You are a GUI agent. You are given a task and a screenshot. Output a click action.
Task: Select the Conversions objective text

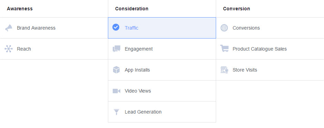click(x=246, y=28)
